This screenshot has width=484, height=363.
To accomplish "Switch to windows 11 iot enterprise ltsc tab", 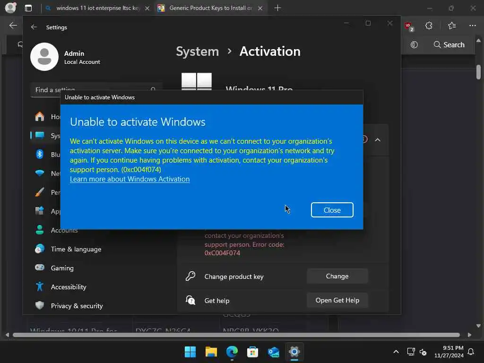I will pyautogui.click(x=97, y=8).
